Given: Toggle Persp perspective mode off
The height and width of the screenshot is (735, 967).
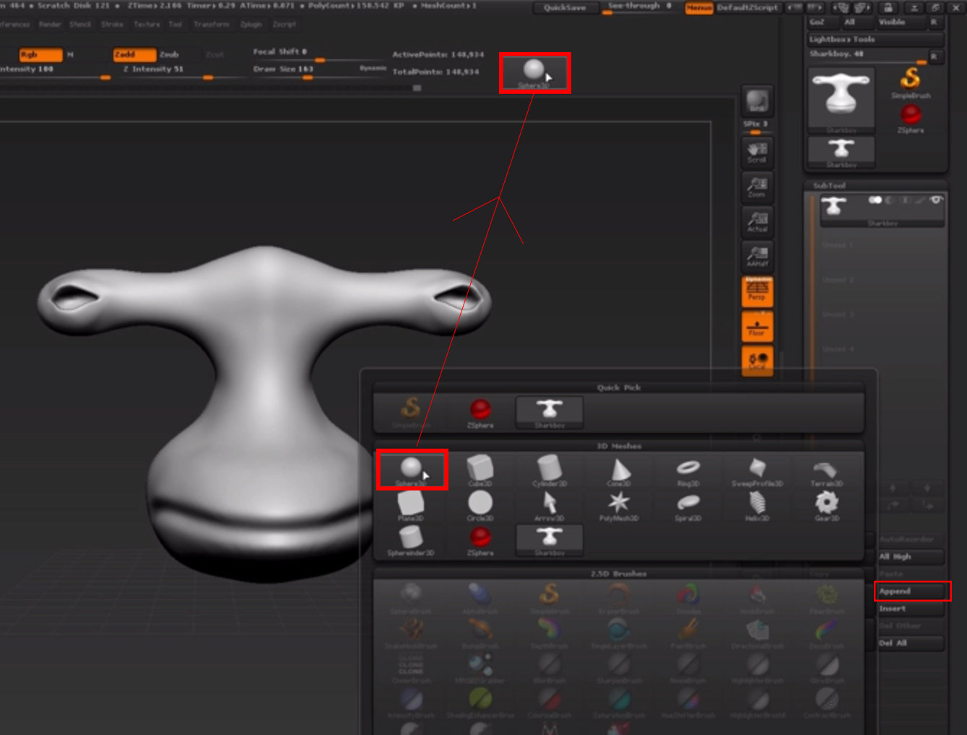Looking at the screenshot, I should click(757, 291).
